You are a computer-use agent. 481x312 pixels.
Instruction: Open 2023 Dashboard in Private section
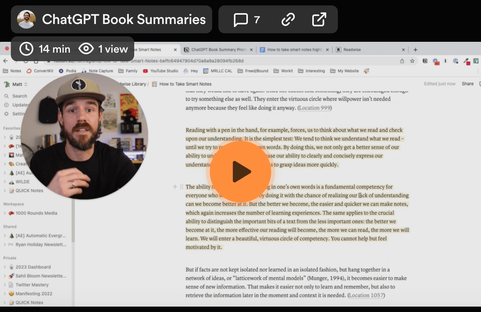[33, 267]
